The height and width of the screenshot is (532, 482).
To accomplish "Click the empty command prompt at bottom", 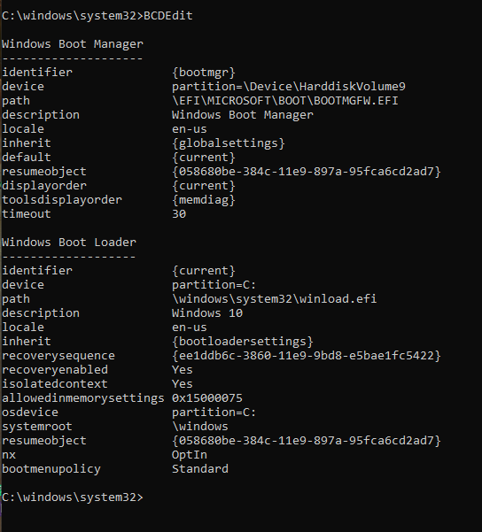I will point(73,497).
